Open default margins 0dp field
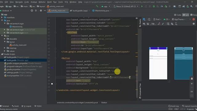 coord(153,24)
